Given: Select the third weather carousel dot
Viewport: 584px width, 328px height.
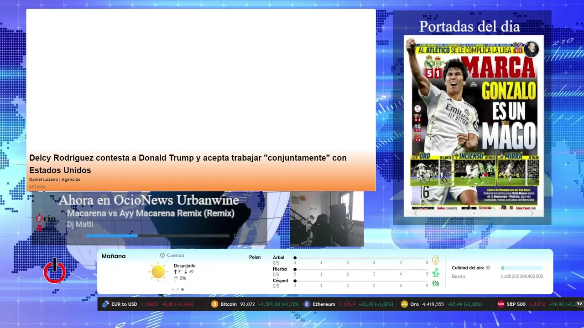Looking at the screenshot, I should [182, 289].
